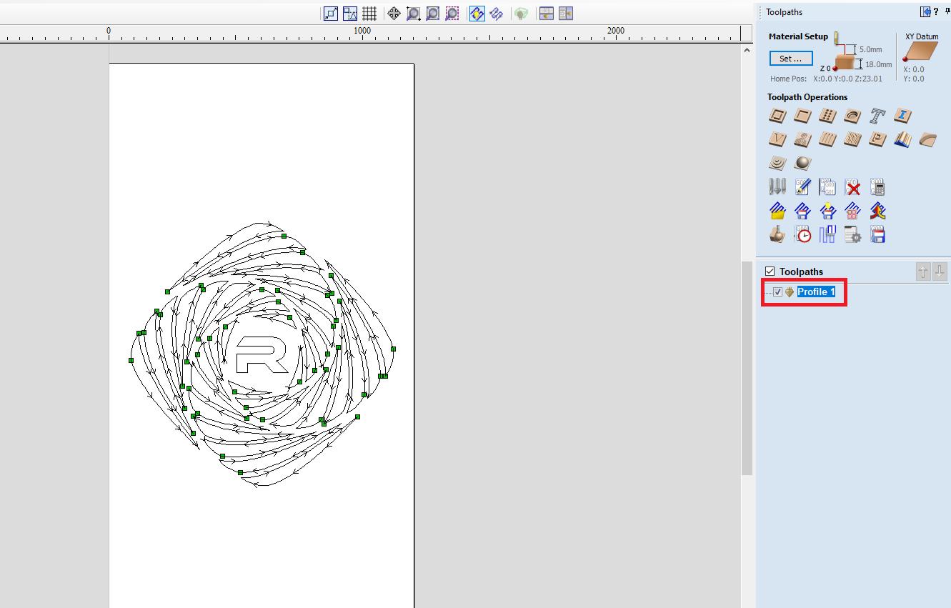Pin the Toolpaths panel with the pushpin icon
951x608 pixels.
tap(947, 11)
